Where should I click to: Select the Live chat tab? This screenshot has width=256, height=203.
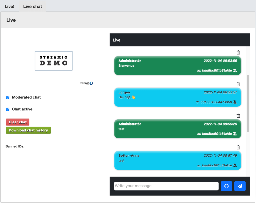(33, 6)
